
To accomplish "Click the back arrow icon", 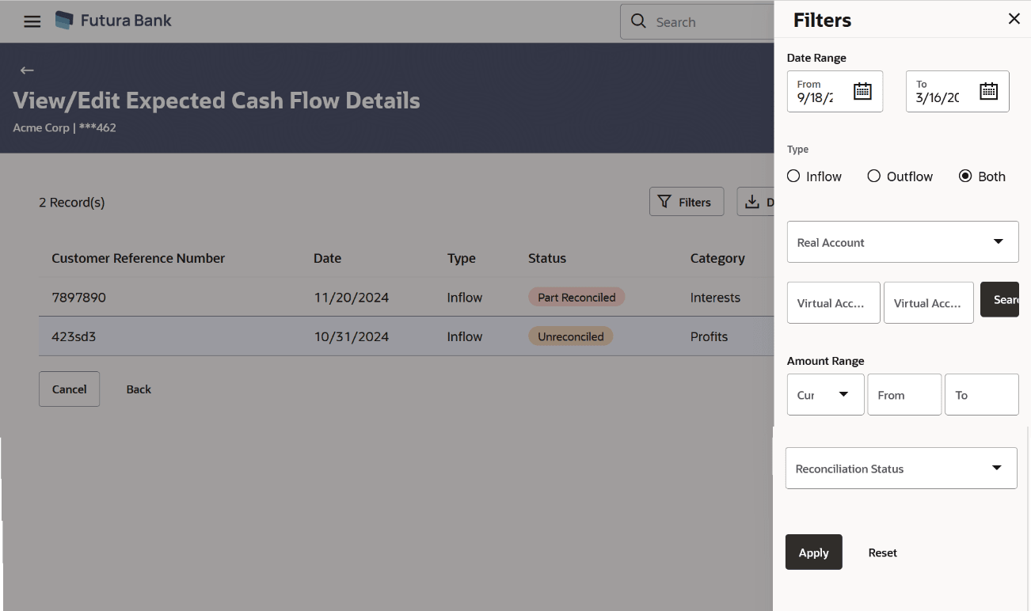I will (x=27, y=70).
